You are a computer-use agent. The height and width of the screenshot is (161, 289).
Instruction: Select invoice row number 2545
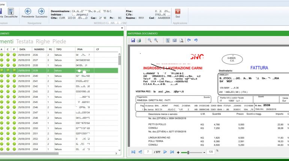[59, 102]
